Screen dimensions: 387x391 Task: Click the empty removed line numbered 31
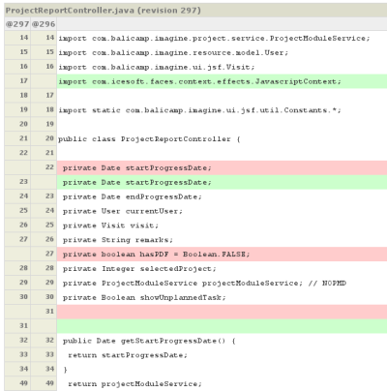click(222, 312)
